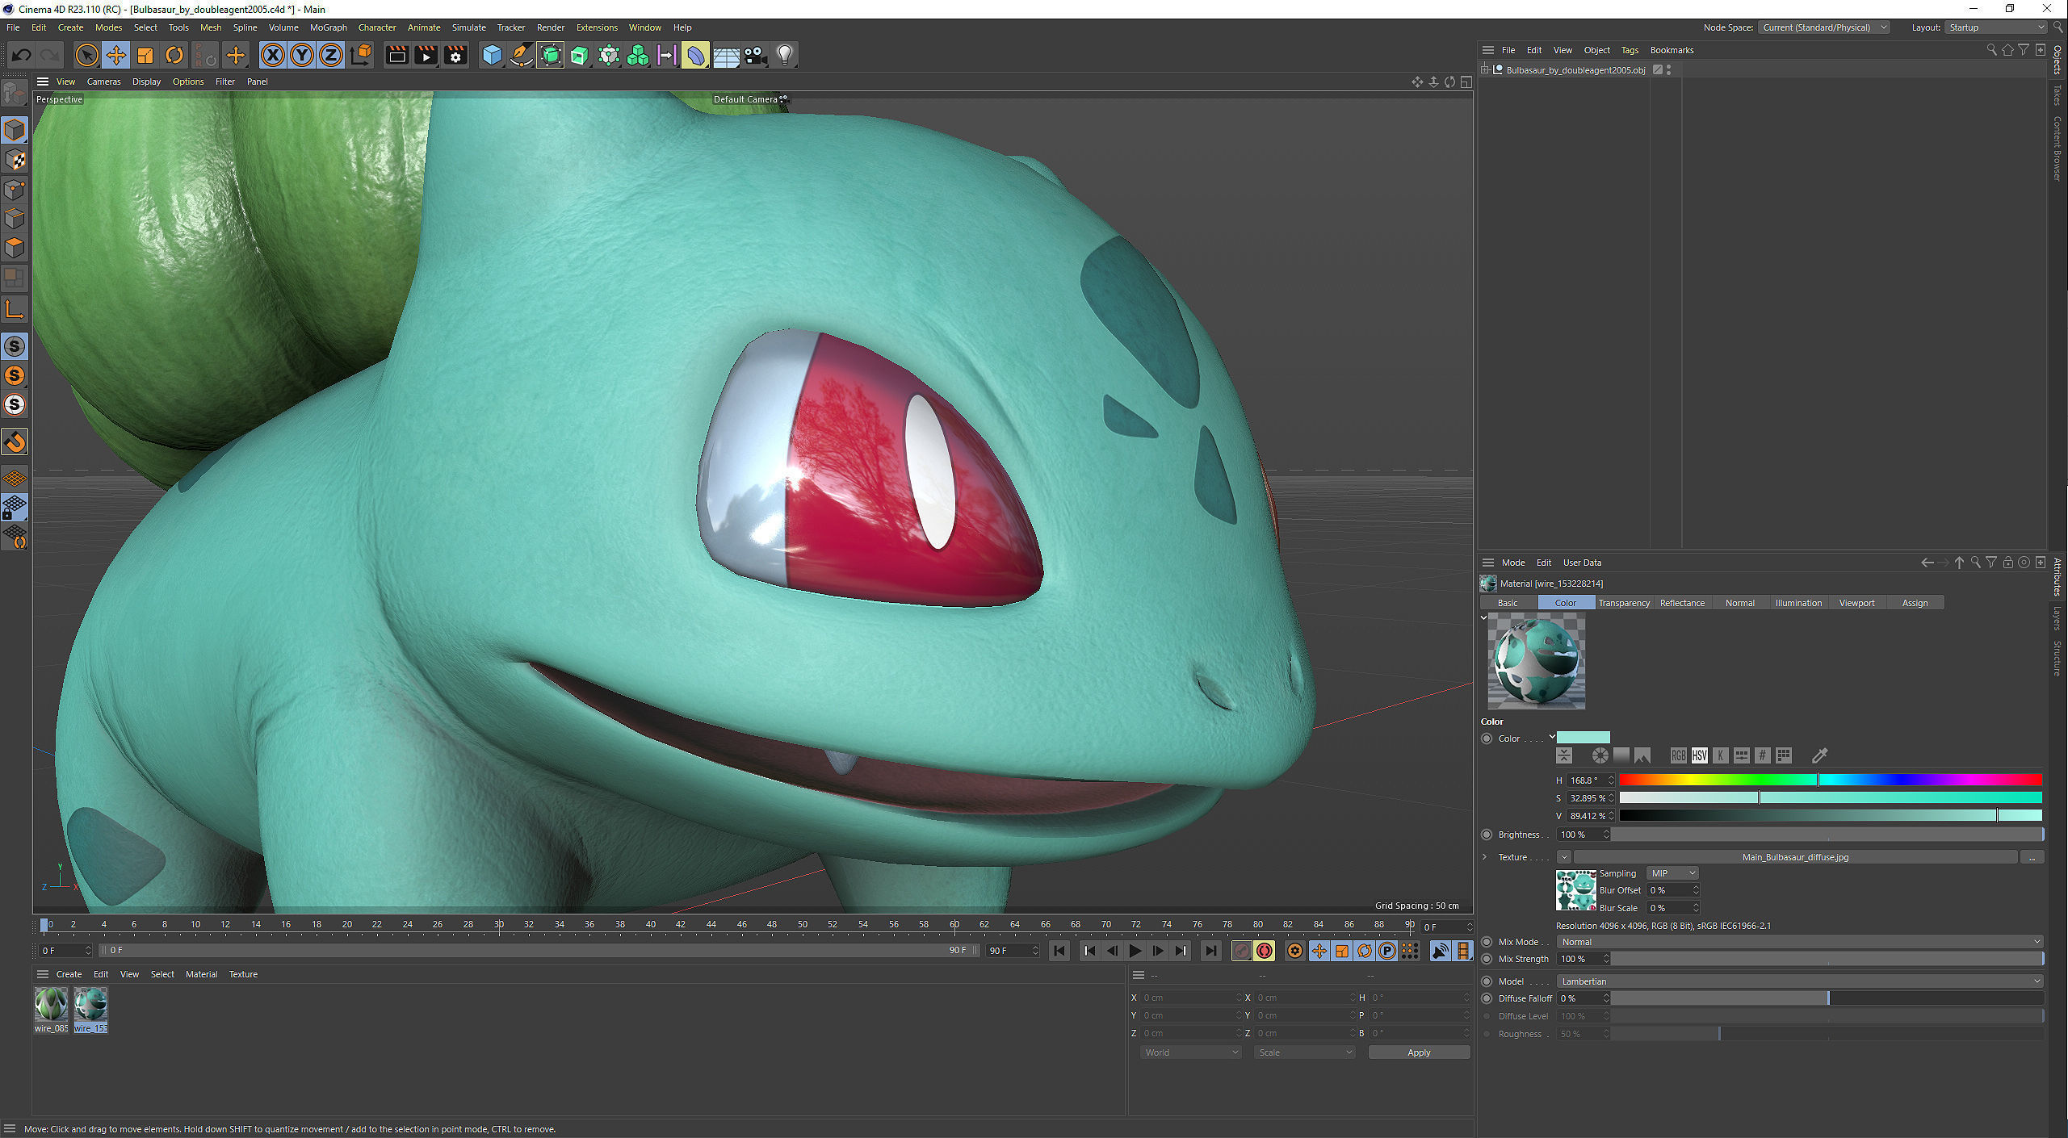Switch color sliders to RGB mode
The height and width of the screenshot is (1138, 2068).
[x=1679, y=755]
